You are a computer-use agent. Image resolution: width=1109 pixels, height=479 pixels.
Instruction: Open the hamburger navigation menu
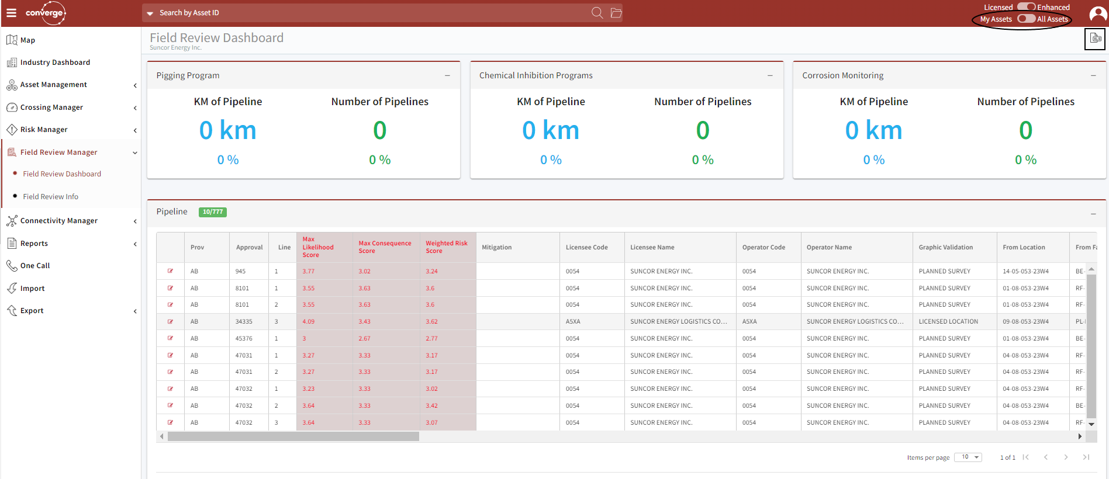point(11,13)
